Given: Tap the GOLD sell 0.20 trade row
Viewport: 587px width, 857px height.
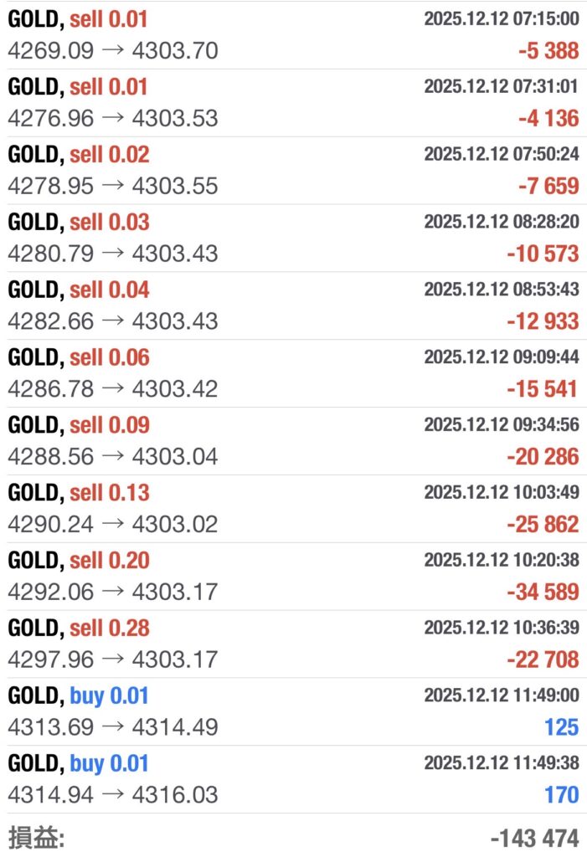Looking at the screenshot, I should coord(293,577).
